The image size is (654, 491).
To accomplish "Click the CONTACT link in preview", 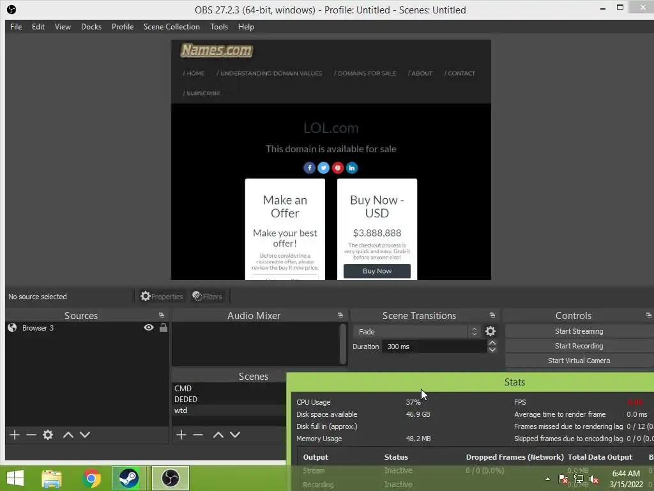I will pyautogui.click(x=460, y=73).
